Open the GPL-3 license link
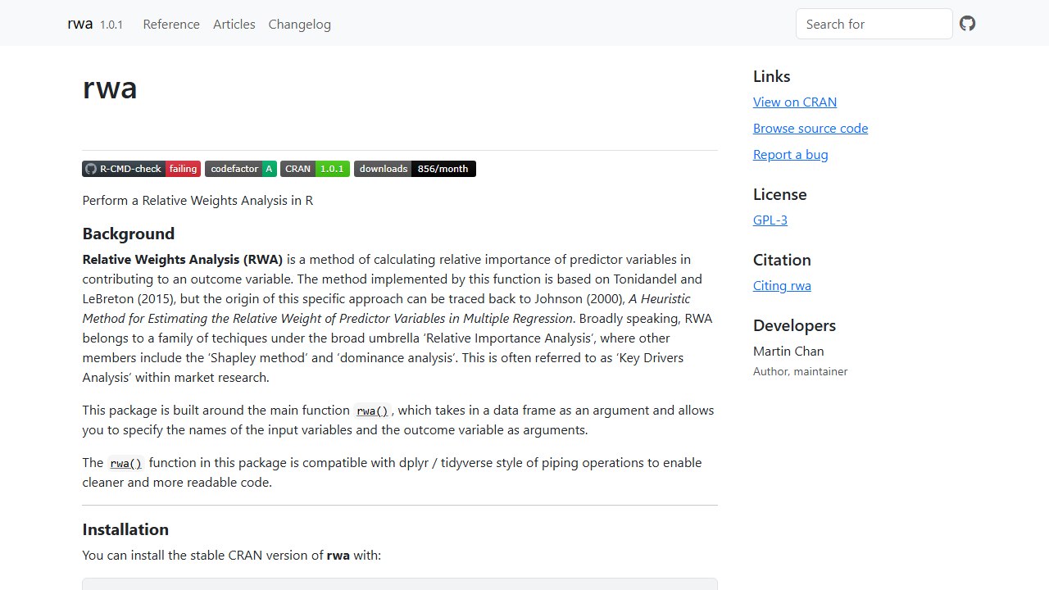Viewport: 1049px width, 590px height. (770, 220)
